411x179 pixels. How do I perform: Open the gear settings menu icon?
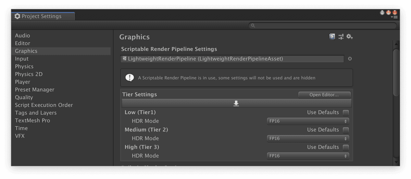pos(349,37)
